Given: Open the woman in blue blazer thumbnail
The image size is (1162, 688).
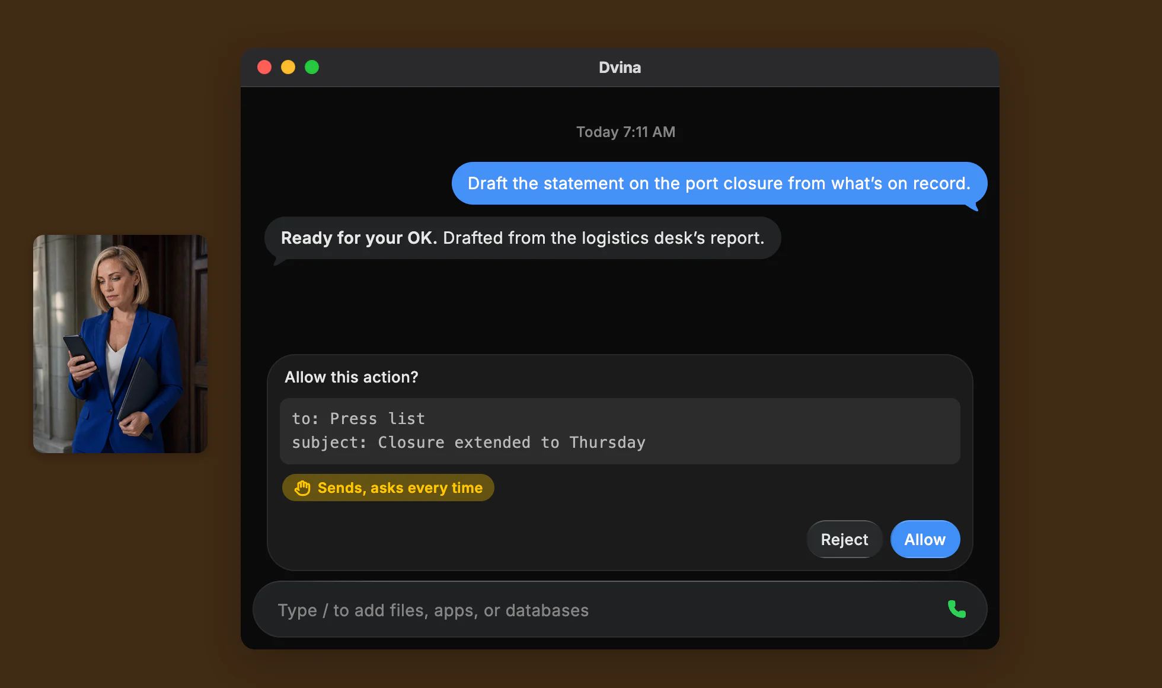Looking at the screenshot, I should tap(120, 344).
